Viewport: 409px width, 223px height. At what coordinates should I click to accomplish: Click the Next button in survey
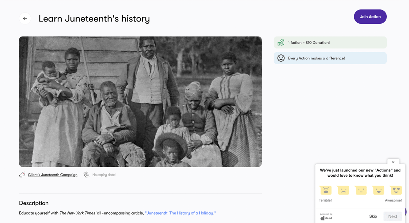[392, 216]
